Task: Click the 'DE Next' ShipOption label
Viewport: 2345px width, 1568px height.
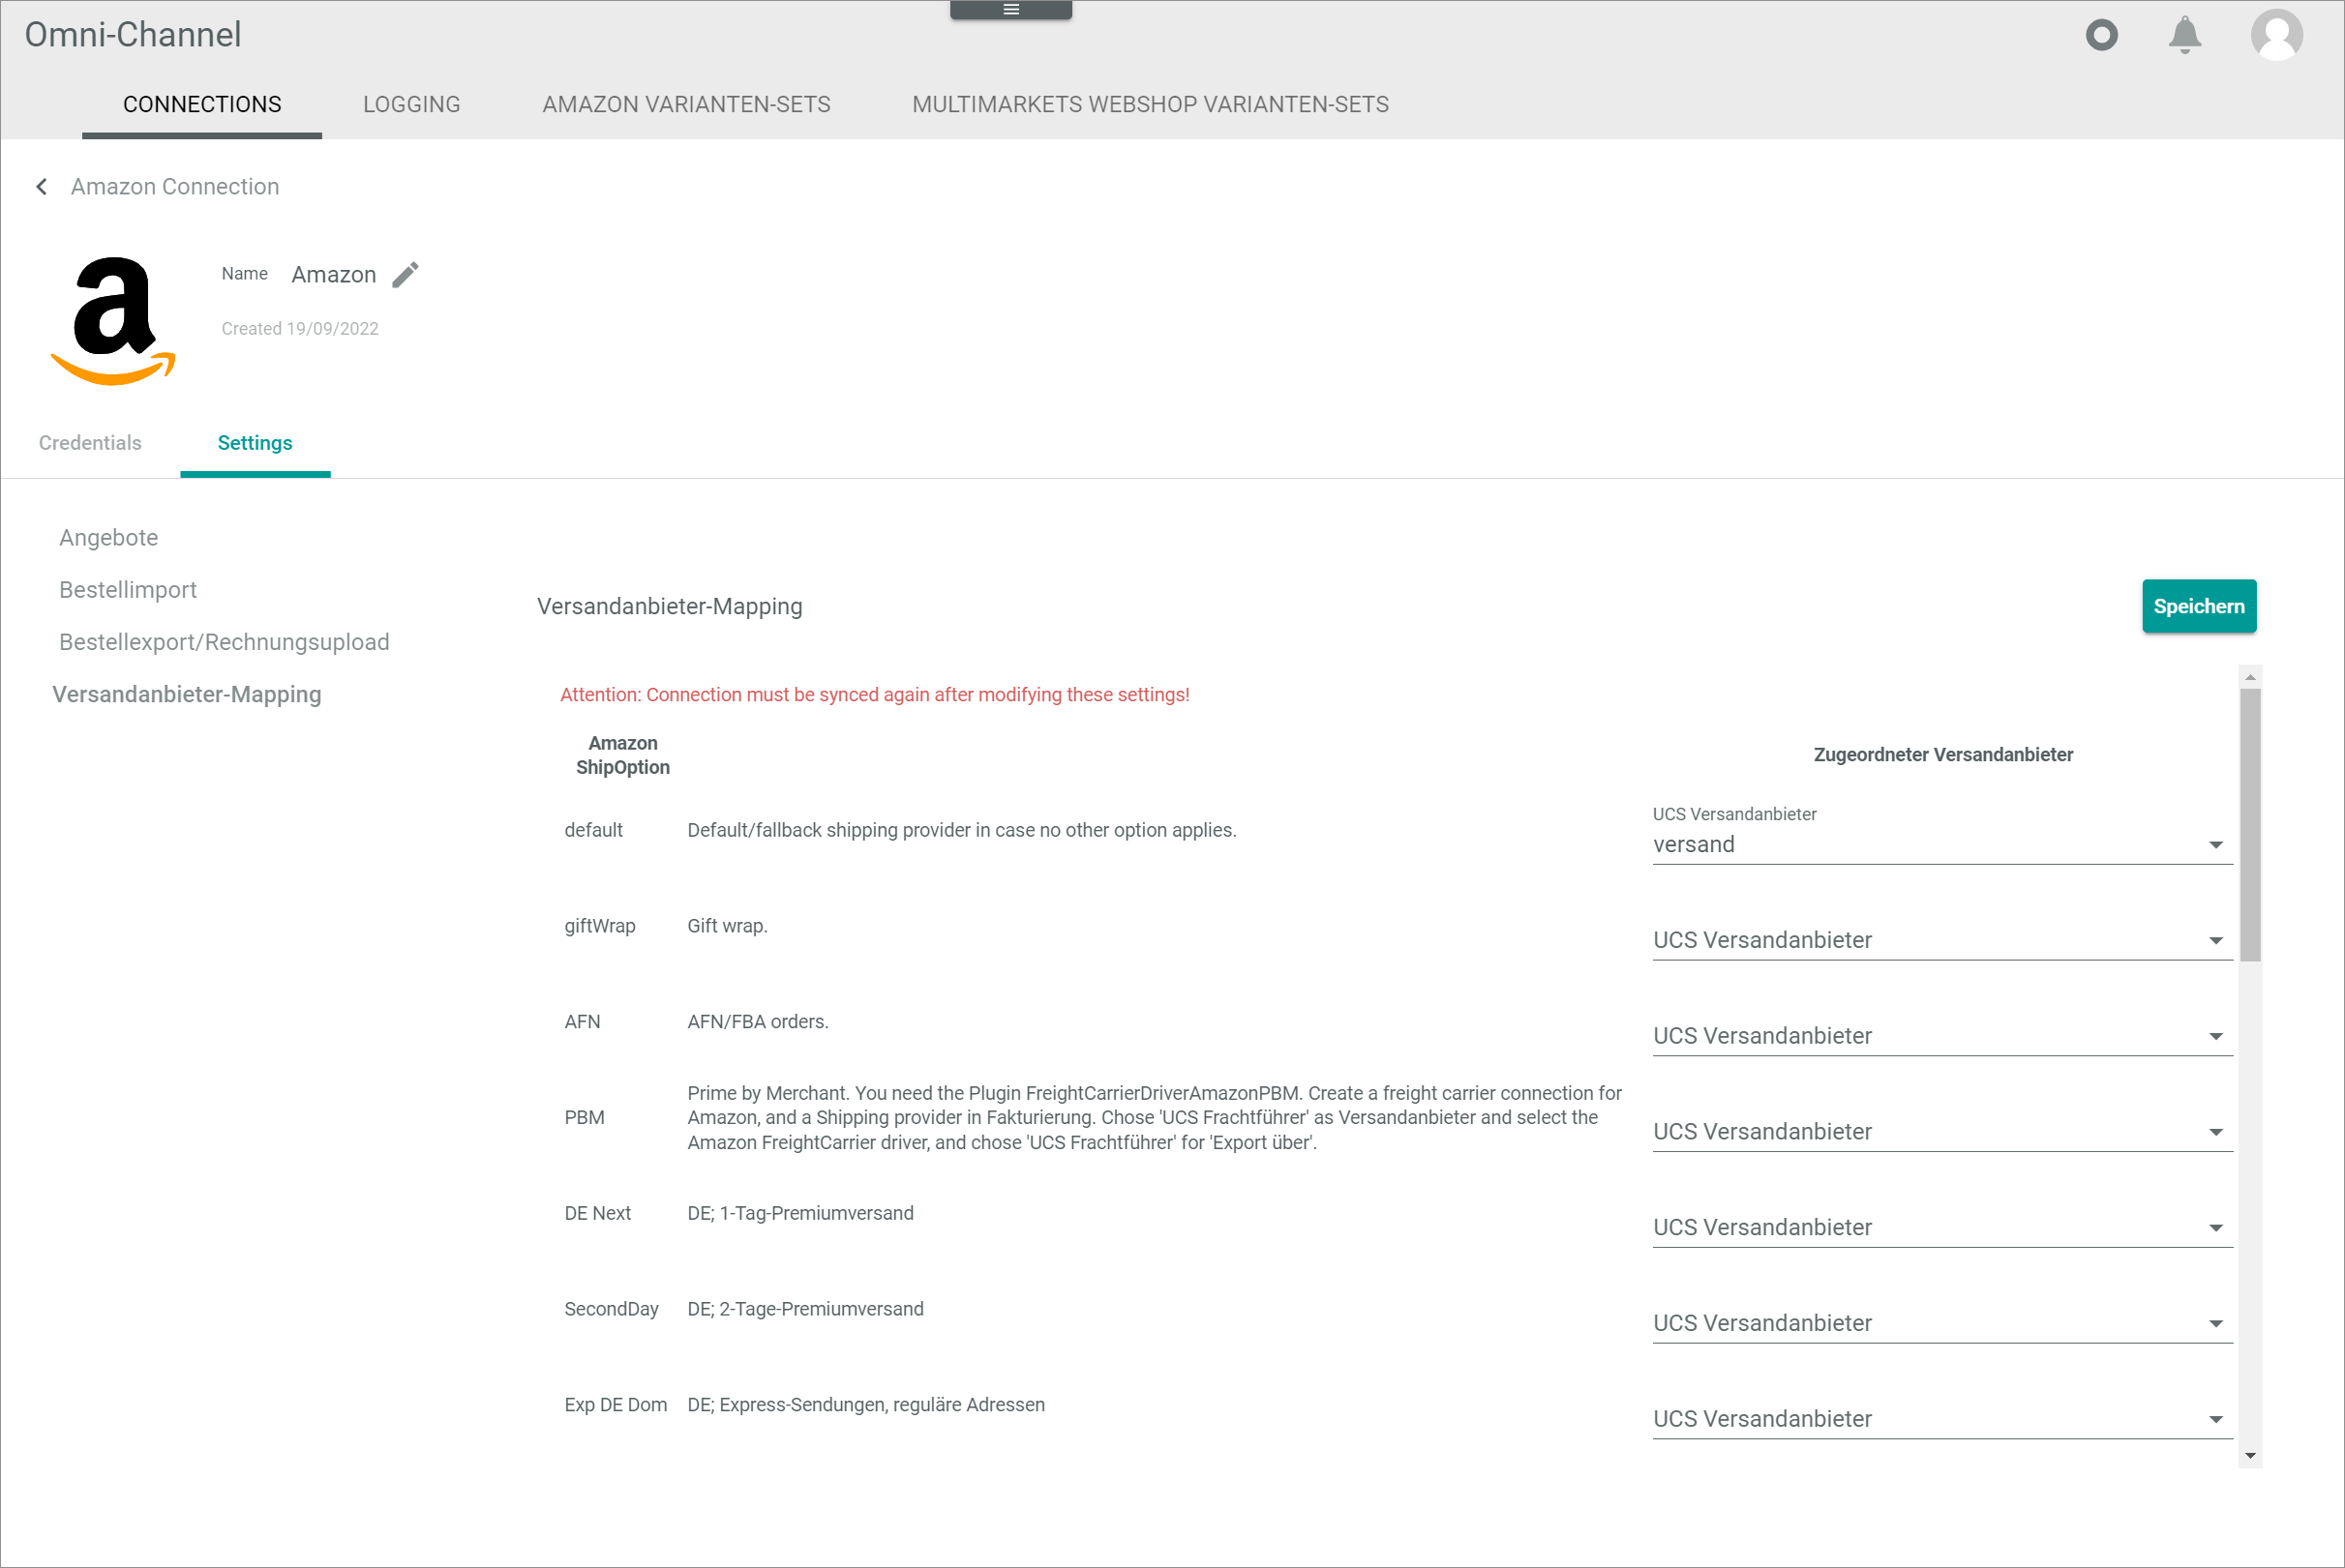Action: coord(597,1214)
